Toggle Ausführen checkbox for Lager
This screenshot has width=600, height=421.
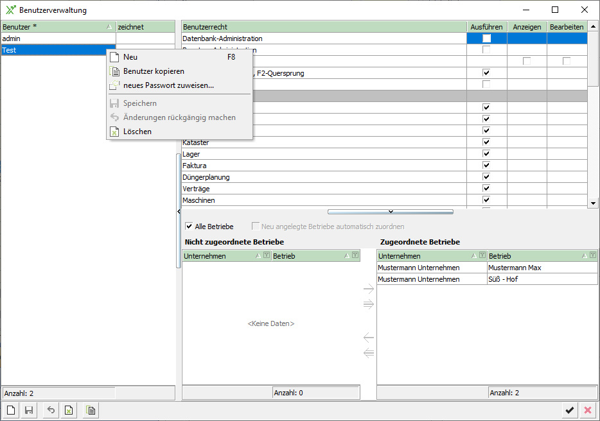click(486, 154)
